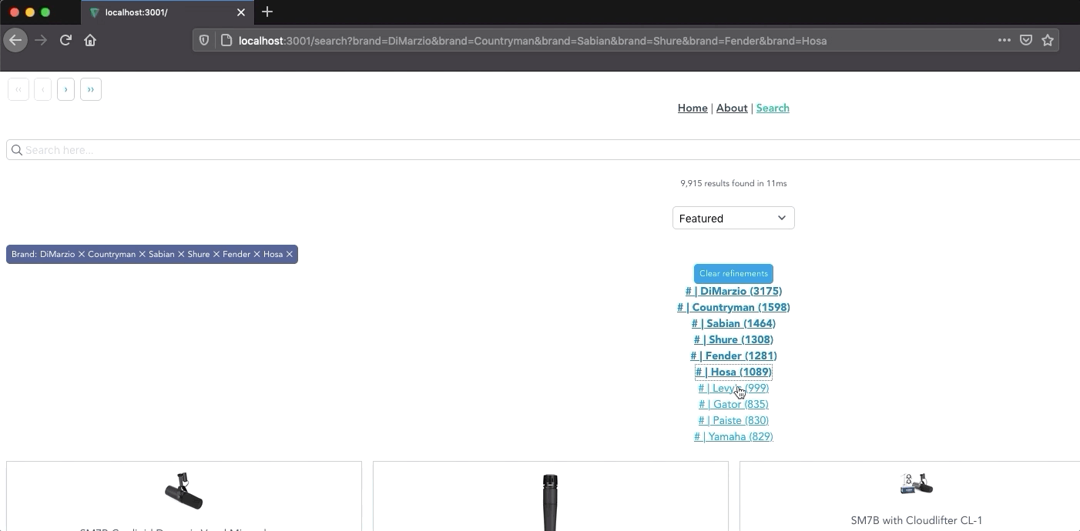Remove Sabian from current refinements

pyautogui.click(x=181, y=254)
